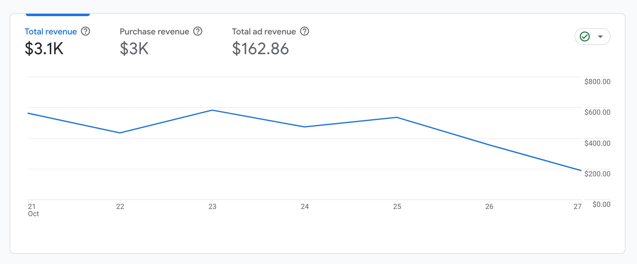Expand the dropdown arrow beside the green checkmark
Viewport: 637px width, 264px height.
pos(600,37)
